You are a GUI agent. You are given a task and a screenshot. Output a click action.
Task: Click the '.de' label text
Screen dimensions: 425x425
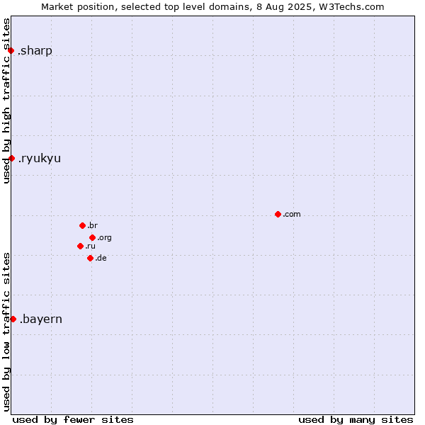point(101,258)
